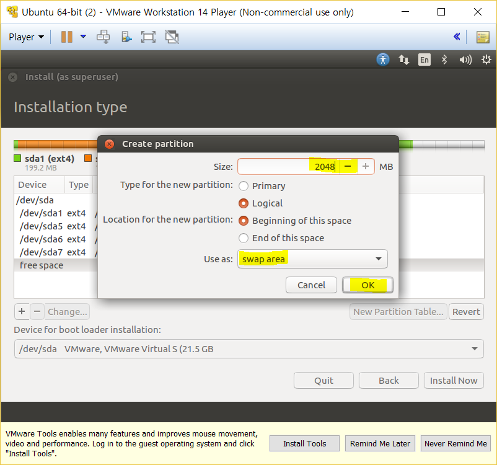The image size is (497, 465).
Task: Select the Primary partition type
Action: pos(244,186)
